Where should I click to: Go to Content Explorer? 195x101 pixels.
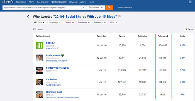[x=59, y=2]
